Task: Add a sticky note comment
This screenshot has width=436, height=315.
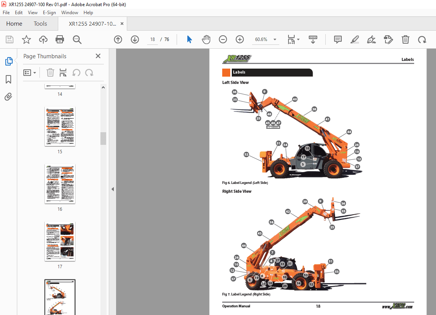Action: point(338,39)
